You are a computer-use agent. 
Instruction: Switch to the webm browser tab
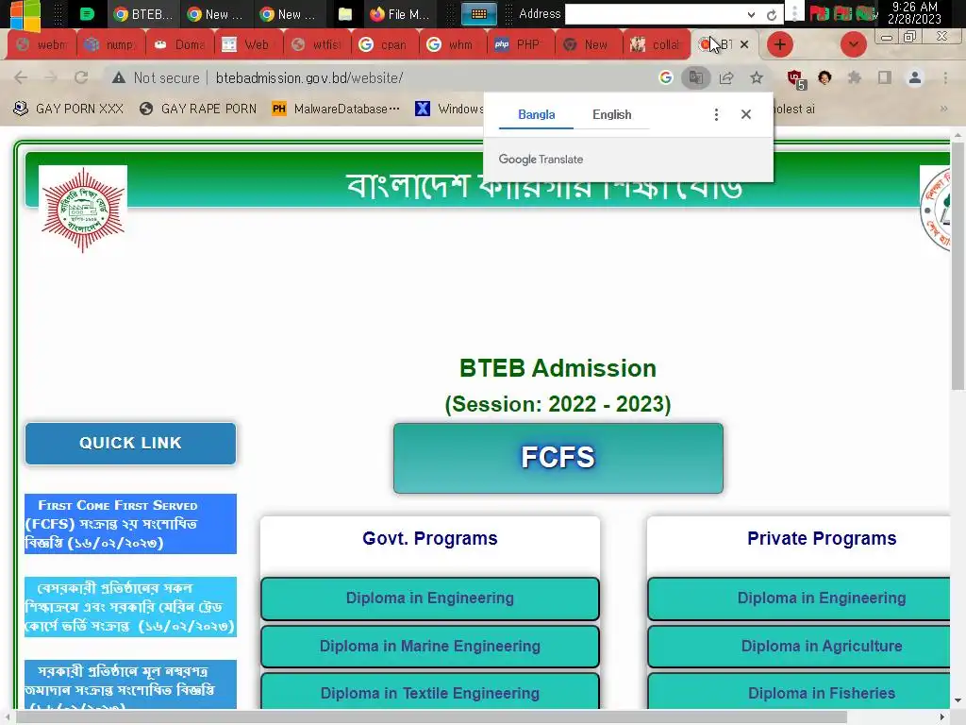tap(42, 44)
